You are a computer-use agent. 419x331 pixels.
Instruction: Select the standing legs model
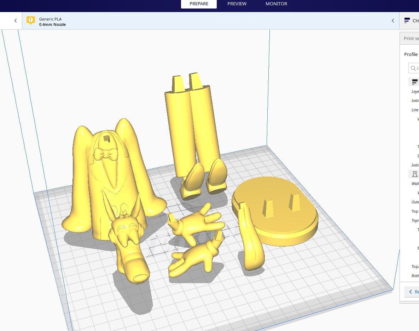pos(196,134)
